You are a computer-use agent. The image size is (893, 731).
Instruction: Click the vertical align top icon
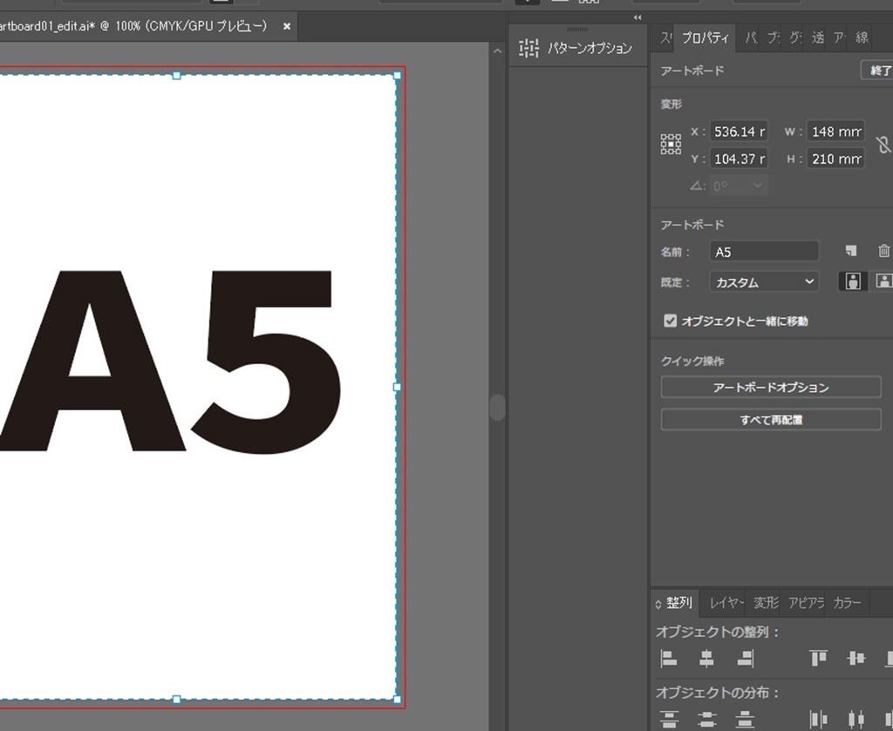click(x=818, y=658)
